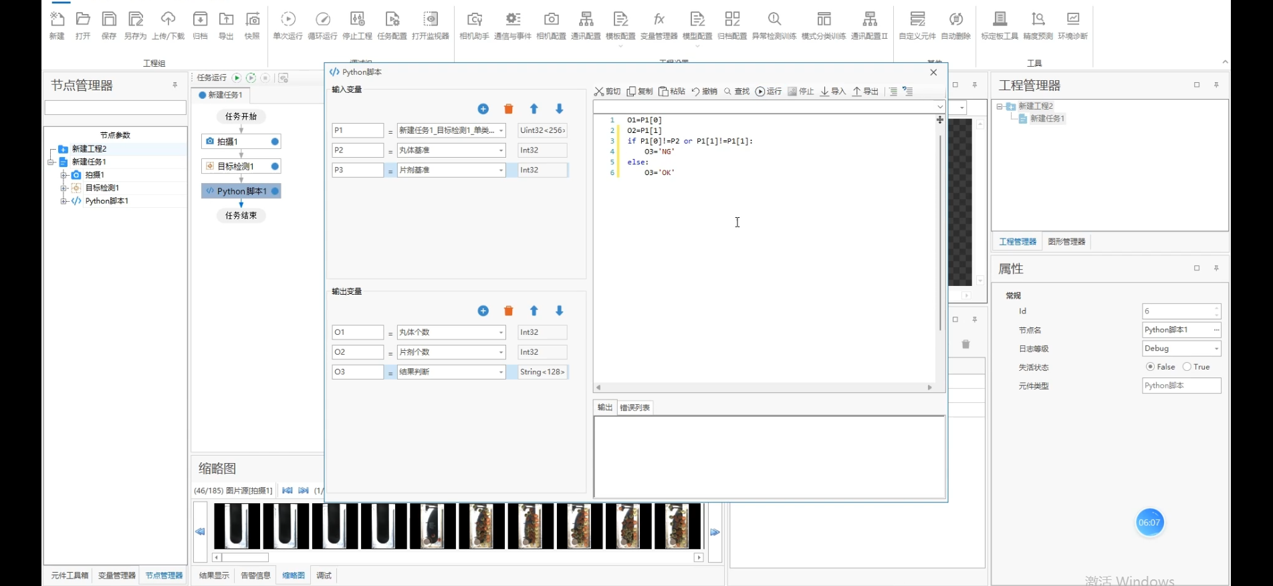Click 运行 run in script toolbar
The height and width of the screenshot is (586, 1273).
click(768, 92)
